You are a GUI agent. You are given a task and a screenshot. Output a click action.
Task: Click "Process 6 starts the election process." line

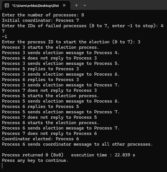pos(50,123)
